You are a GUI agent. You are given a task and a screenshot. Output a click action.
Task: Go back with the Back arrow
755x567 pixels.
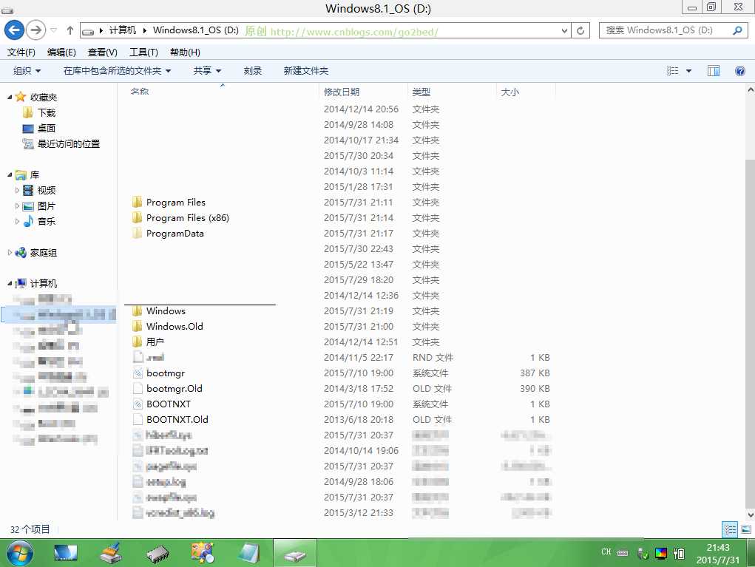[15, 30]
